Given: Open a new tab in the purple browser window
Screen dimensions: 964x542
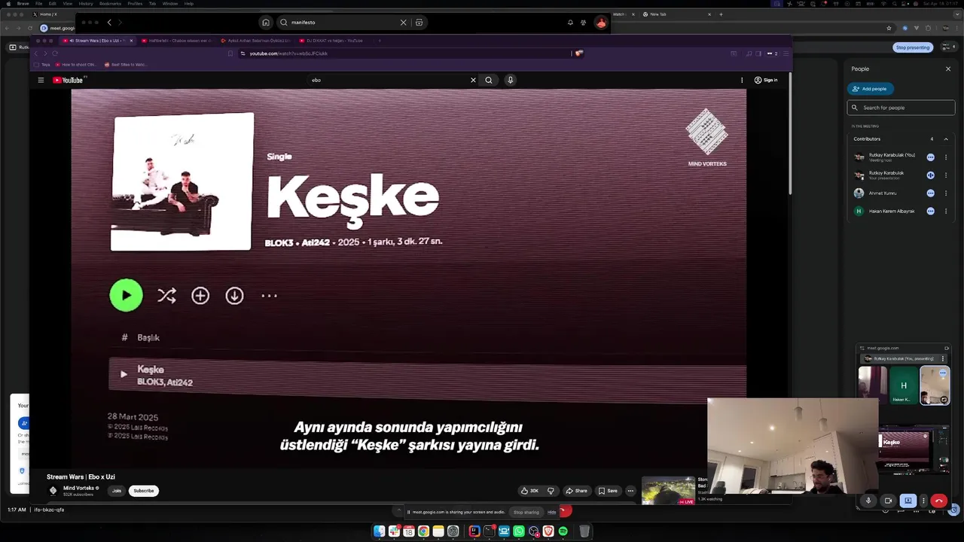Looking at the screenshot, I should (380, 41).
